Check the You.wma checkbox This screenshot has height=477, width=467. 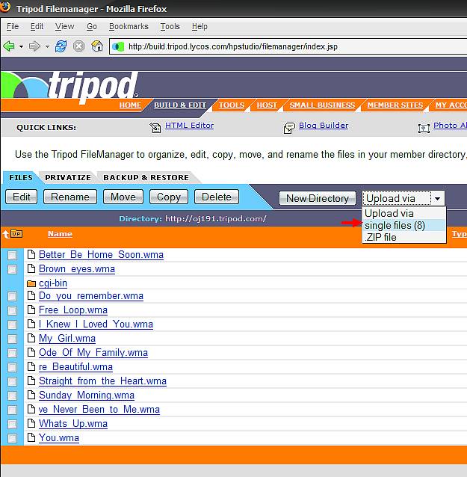click(12, 438)
